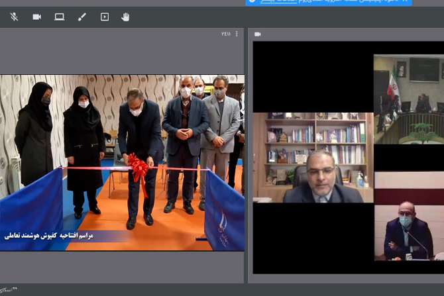Toggle the webcam camera icon in toolbar
The image size is (444, 296).
pyautogui.click(x=37, y=17)
